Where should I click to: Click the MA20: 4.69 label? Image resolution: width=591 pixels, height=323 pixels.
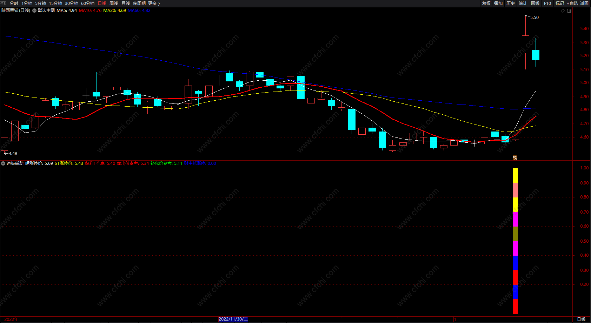[115, 11]
